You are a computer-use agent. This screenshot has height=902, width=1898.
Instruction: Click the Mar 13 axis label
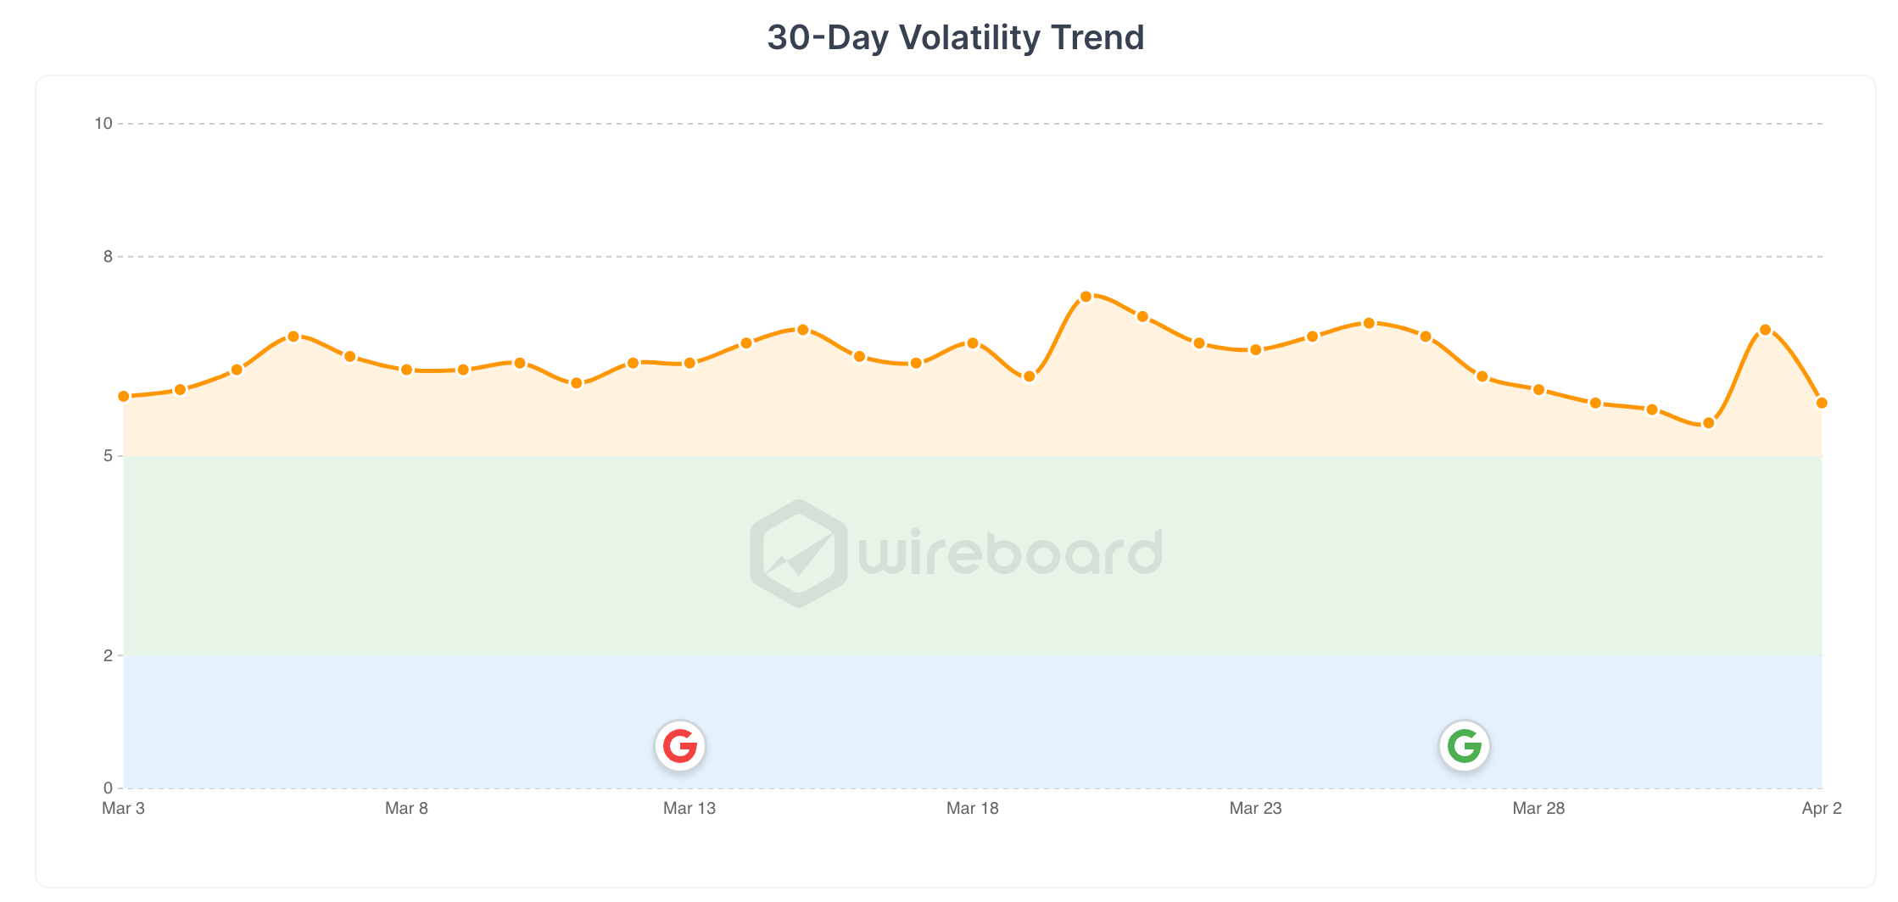689,808
